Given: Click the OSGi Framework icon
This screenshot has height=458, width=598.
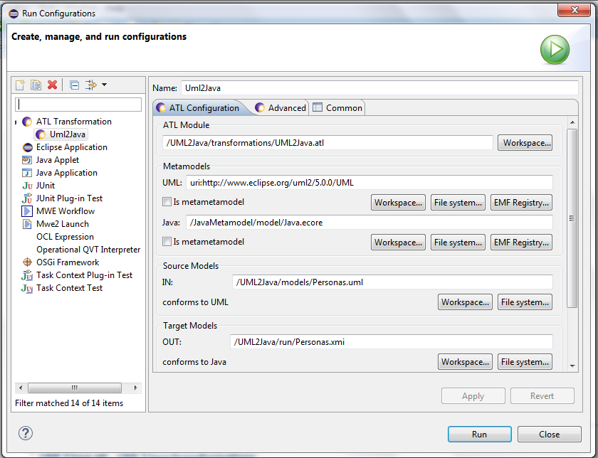Looking at the screenshot, I should 28,262.
